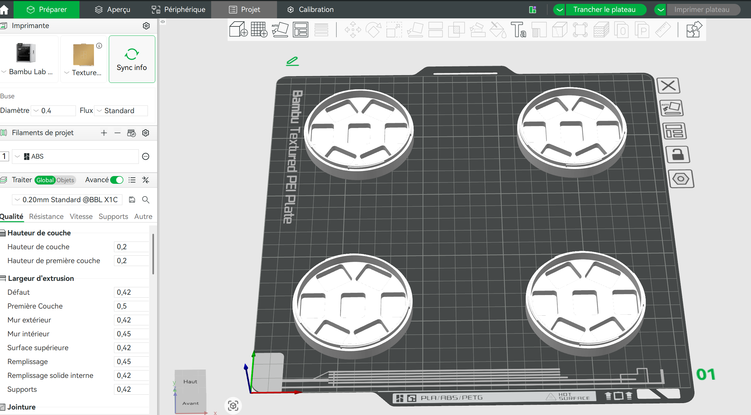Select the Rotate tool

pyautogui.click(x=374, y=29)
